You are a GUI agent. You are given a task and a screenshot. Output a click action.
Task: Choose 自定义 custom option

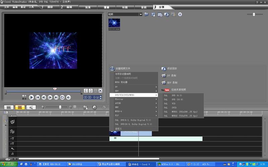tap(134, 129)
